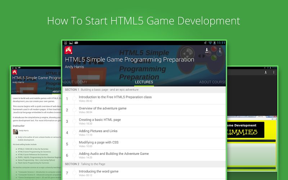Open the overflow menu in center screen header
Screen dimensions: 288x180
point(220,50)
